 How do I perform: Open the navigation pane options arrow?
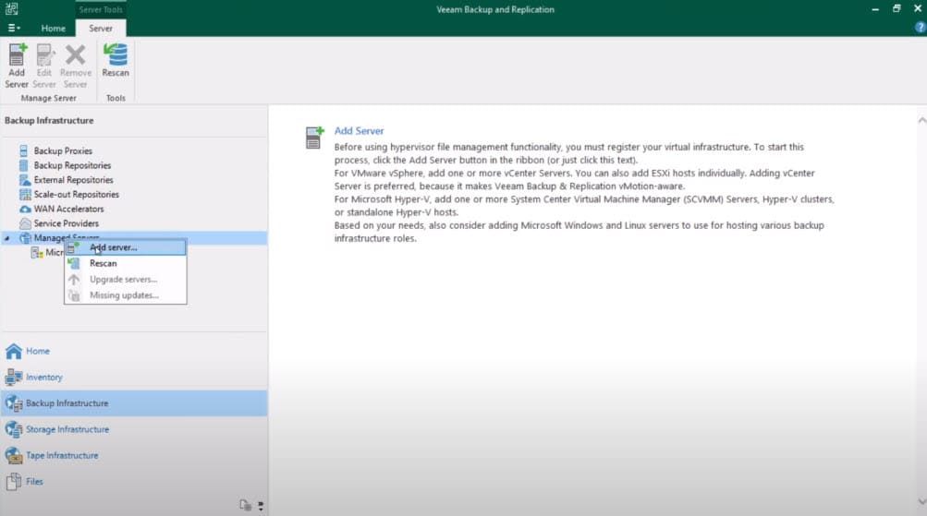[261, 506]
